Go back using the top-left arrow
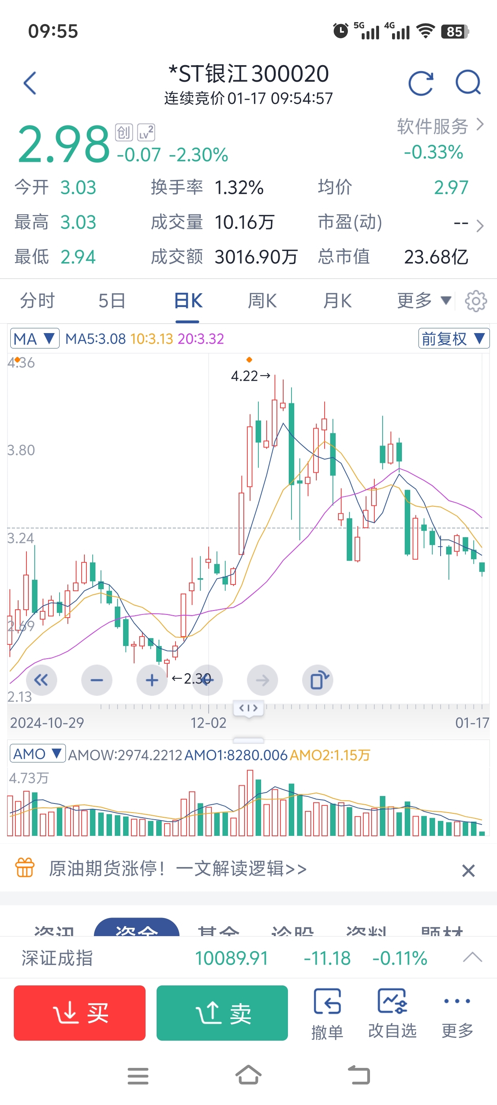 pyautogui.click(x=30, y=83)
